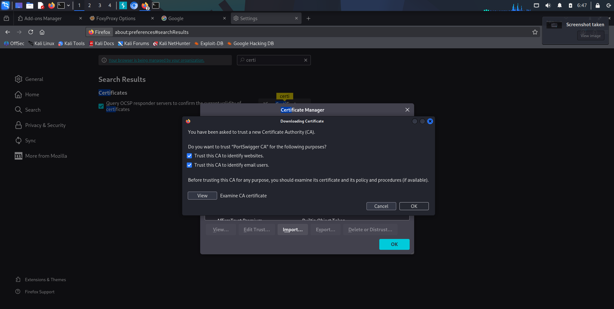Open the terminal launcher in the panel

click(61, 5)
